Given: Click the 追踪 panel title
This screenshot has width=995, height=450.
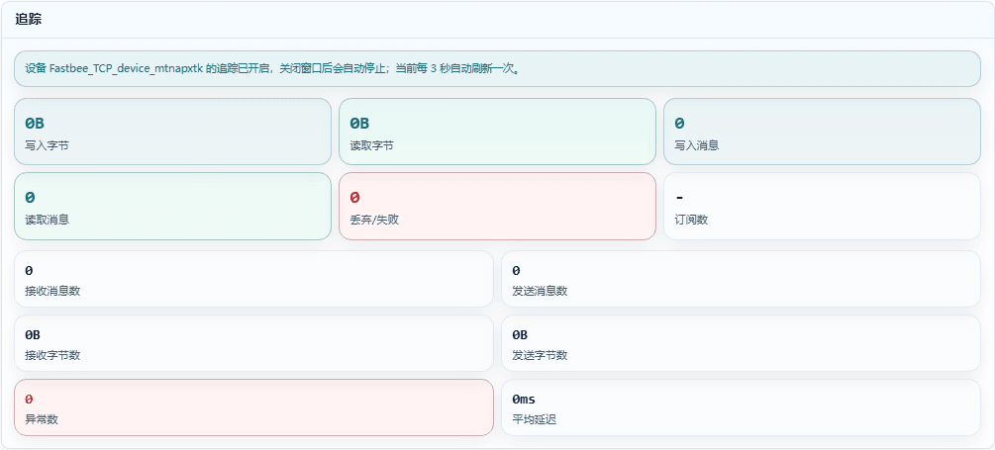Looking at the screenshot, I should coord(29,20).
